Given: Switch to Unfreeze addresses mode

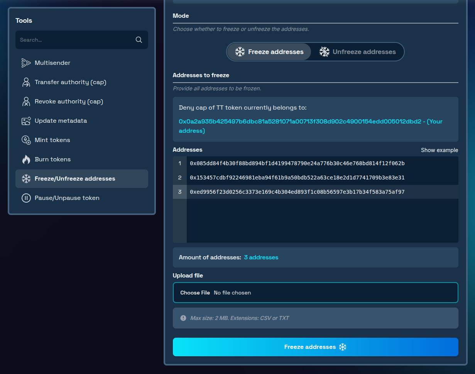Looking at the screenshot, I should 358,52.
